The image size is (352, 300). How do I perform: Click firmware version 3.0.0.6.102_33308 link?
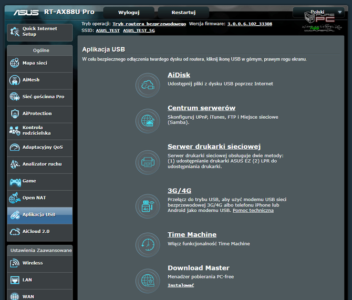(250, 24)
